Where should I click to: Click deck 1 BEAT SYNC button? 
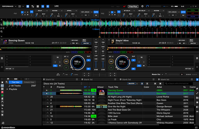84,40
